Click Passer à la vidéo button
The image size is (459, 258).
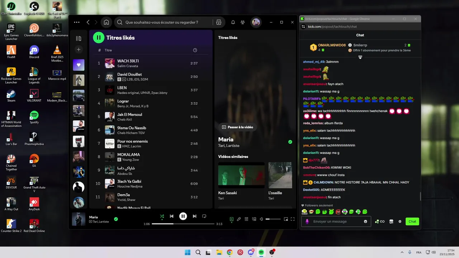pos(237,127)
